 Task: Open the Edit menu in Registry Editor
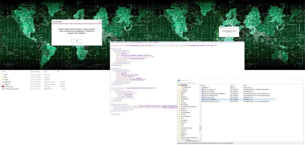click(182, 83)
